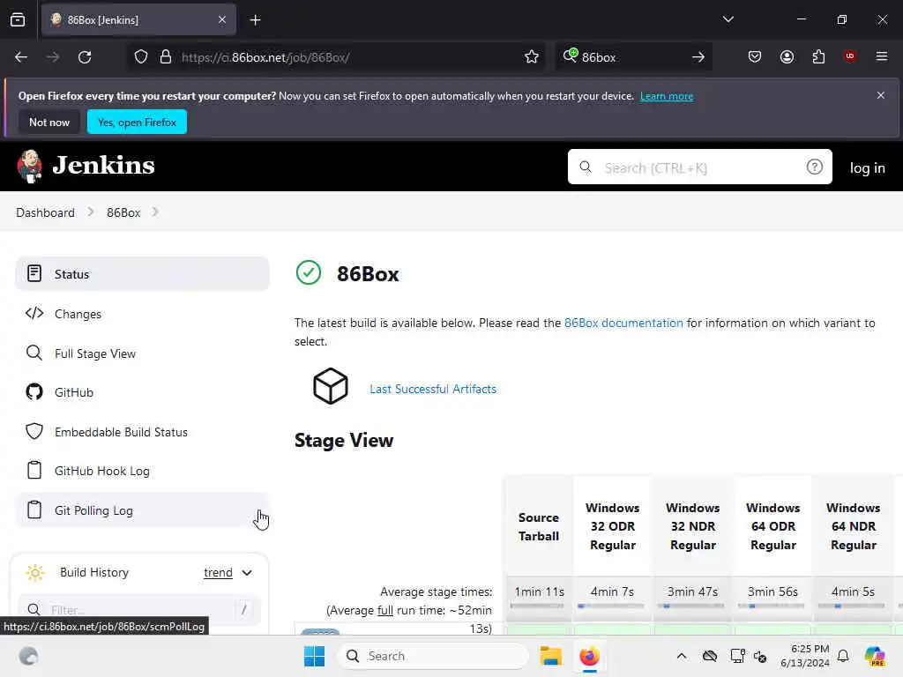Click the 'full' run time link
Viewport: 903px width, 677px height.
coord(384,610)
